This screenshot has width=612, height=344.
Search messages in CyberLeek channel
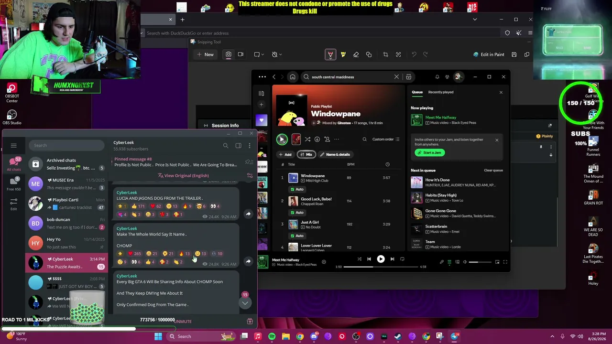pos(226,146)
